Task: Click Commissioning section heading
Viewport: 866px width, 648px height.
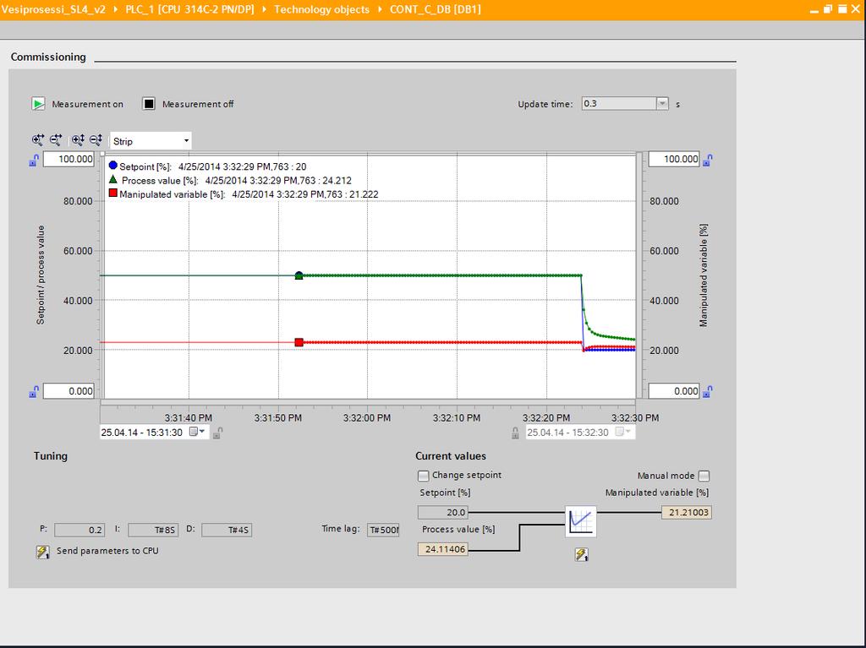Action: [x=48, y=57]
